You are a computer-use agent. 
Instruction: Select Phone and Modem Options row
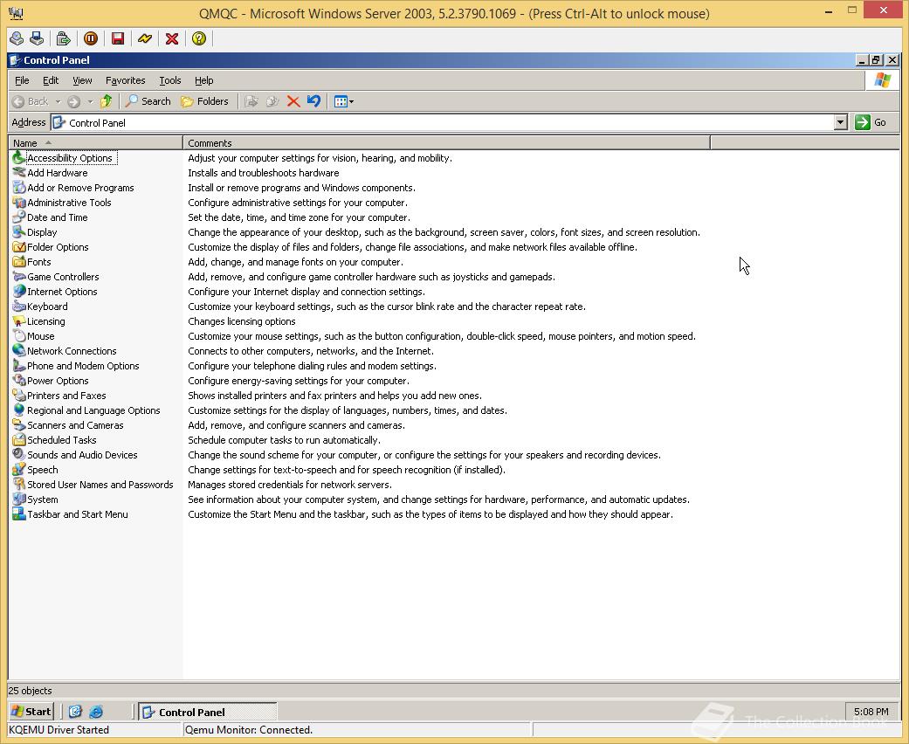[x=76, y=366]
